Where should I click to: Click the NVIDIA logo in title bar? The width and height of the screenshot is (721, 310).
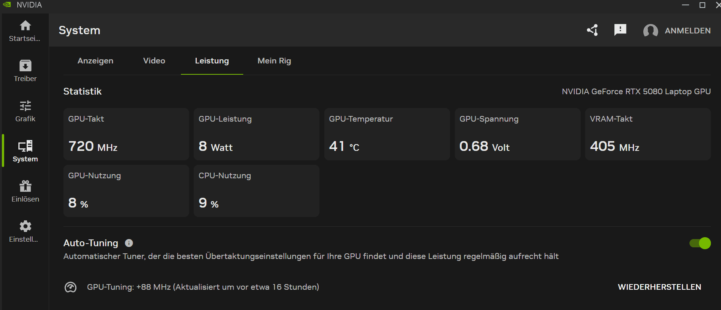point(7,5)
